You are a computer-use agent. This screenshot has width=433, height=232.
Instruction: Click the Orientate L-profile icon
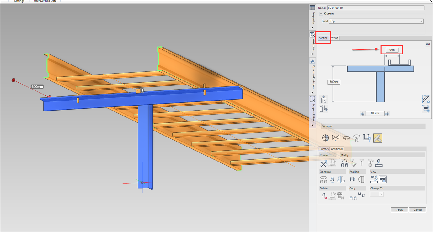click(341, 179)
